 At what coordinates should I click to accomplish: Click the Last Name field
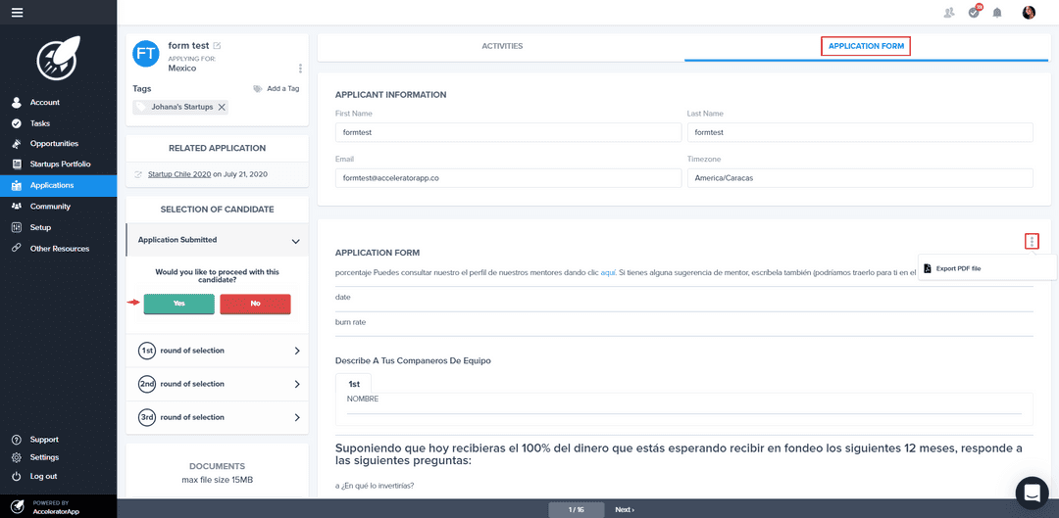pos(860,133)
